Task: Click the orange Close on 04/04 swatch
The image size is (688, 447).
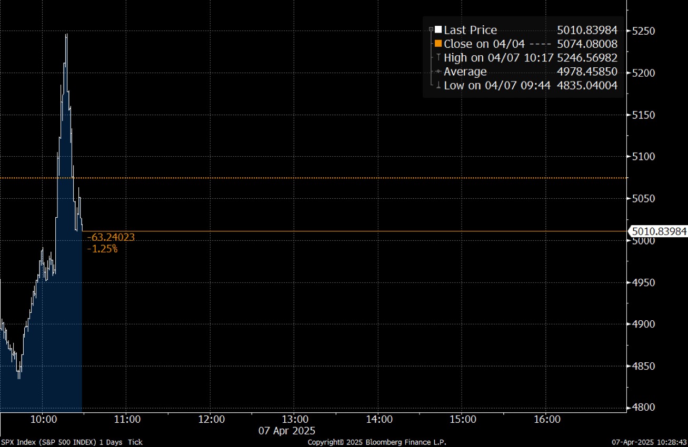Action: pyautogui.click(x=438, y=44)
